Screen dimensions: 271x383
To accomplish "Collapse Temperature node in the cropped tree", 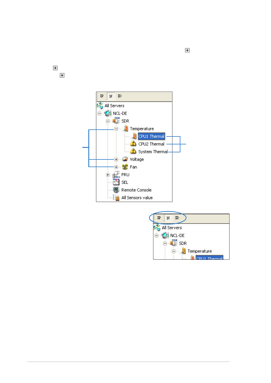I will coord(174,251).
